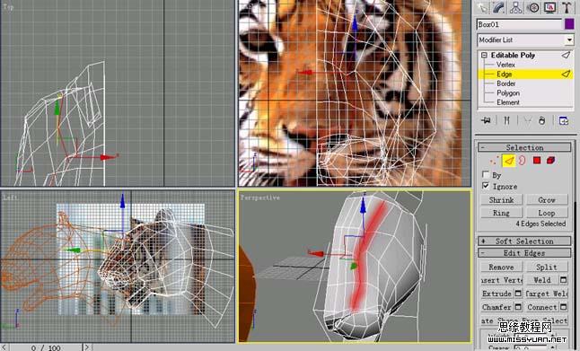Select Border sub-object icon in Selection rollout
580x351 pixels.
coord(522,161)
